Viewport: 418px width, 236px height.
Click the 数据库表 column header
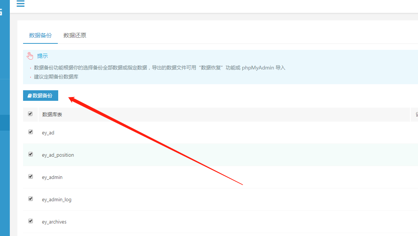point(52,114)
